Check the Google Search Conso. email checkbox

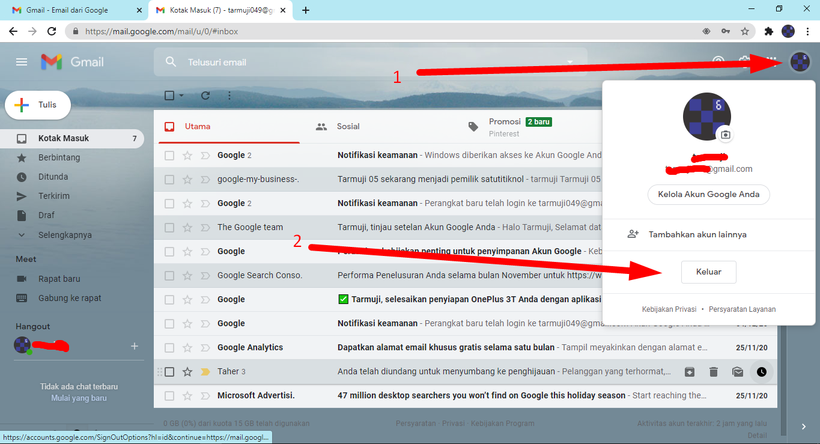click(169, 276)
